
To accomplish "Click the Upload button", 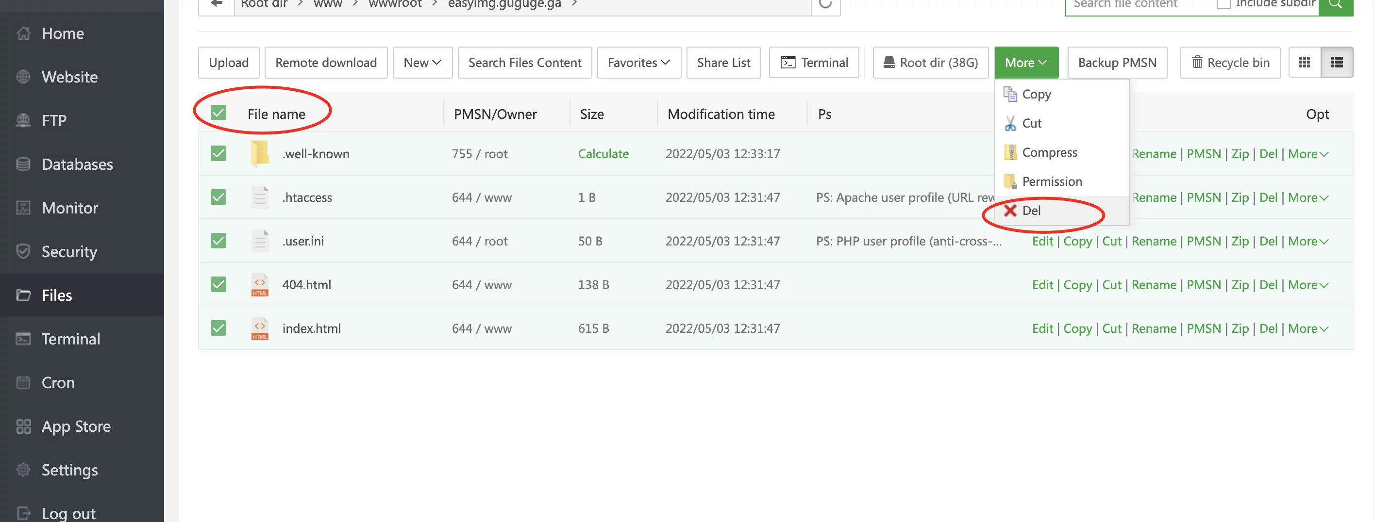I will (x=228, y=63).
